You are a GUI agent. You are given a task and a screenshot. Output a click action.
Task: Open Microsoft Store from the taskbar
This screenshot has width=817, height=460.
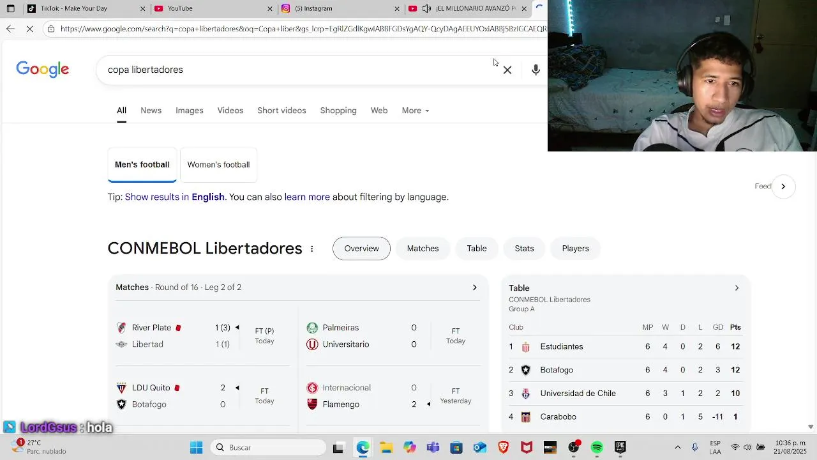(x=456, y=447)
